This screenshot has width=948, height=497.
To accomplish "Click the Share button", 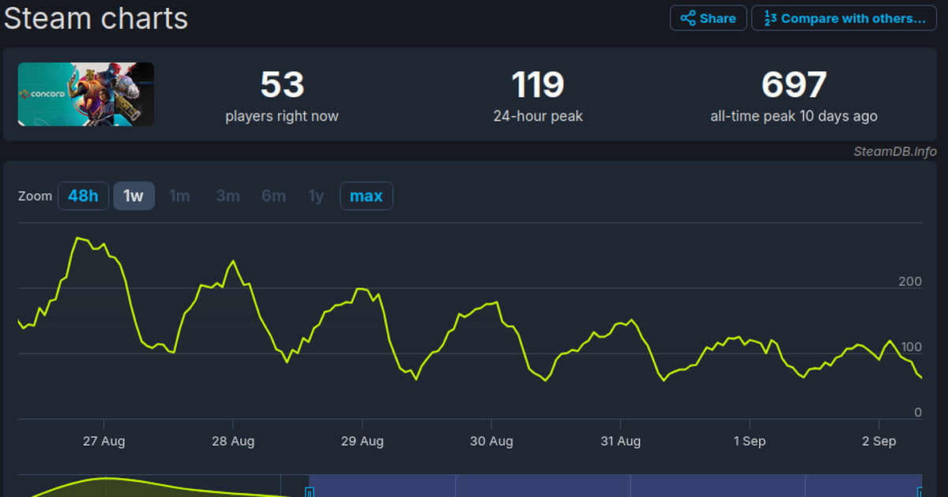I will coord(708,18).
